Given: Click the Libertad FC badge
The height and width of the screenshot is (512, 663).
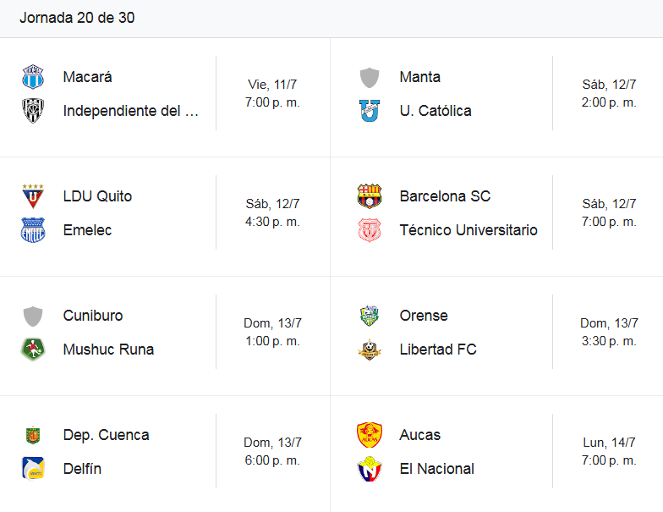Looking at the screenshot, I should (370, 350).
